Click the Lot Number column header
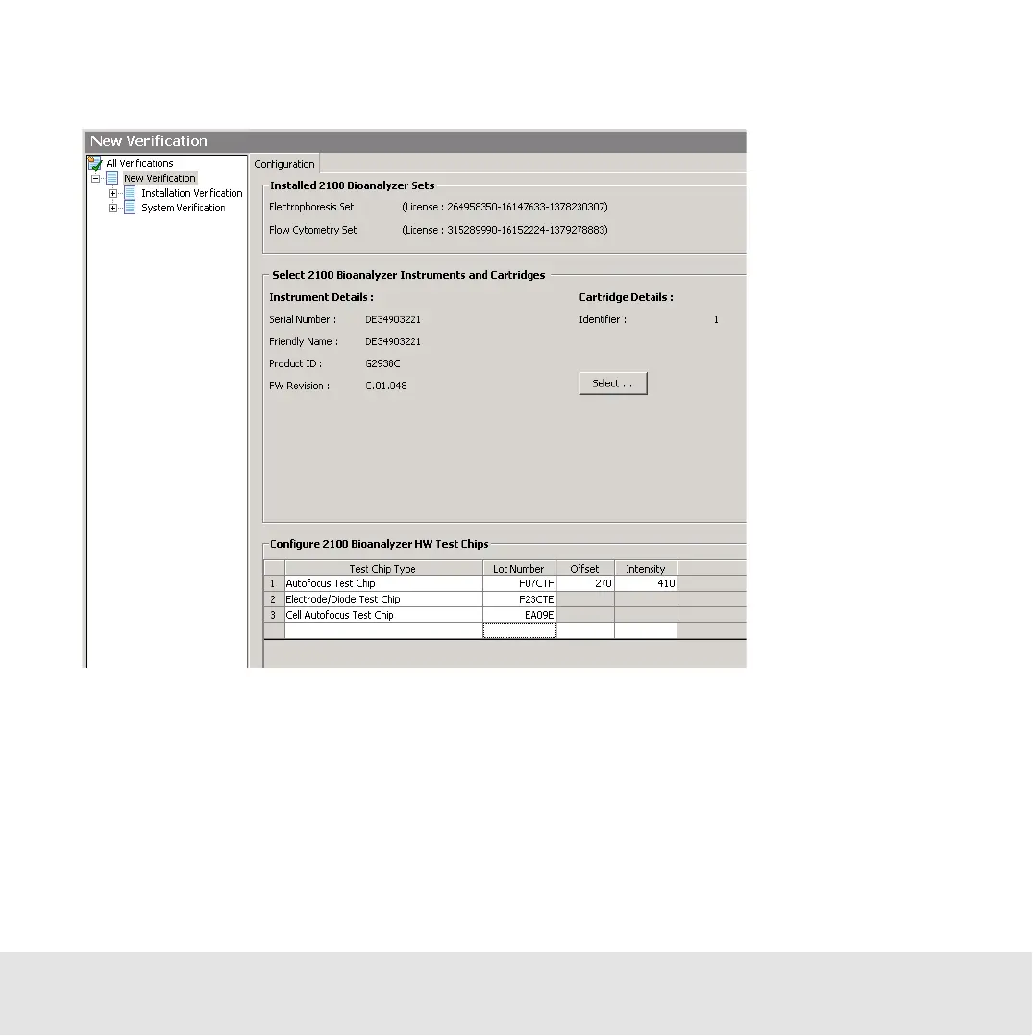The width and height of the screenshot is (1034, 1036). 519,568
